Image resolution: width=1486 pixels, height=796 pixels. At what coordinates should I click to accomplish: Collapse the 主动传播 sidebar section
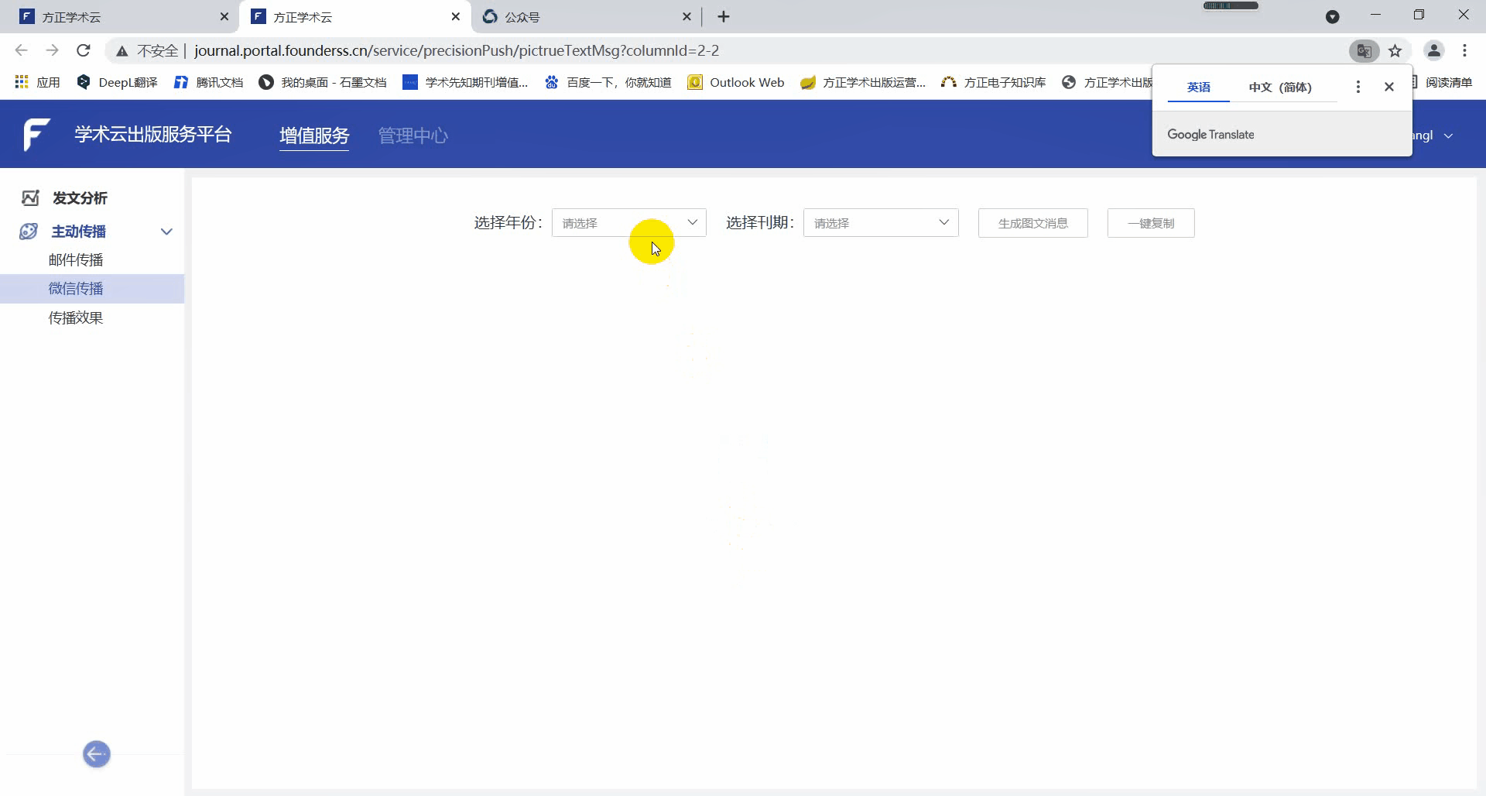pyautogui.click(x=167, y=231)
